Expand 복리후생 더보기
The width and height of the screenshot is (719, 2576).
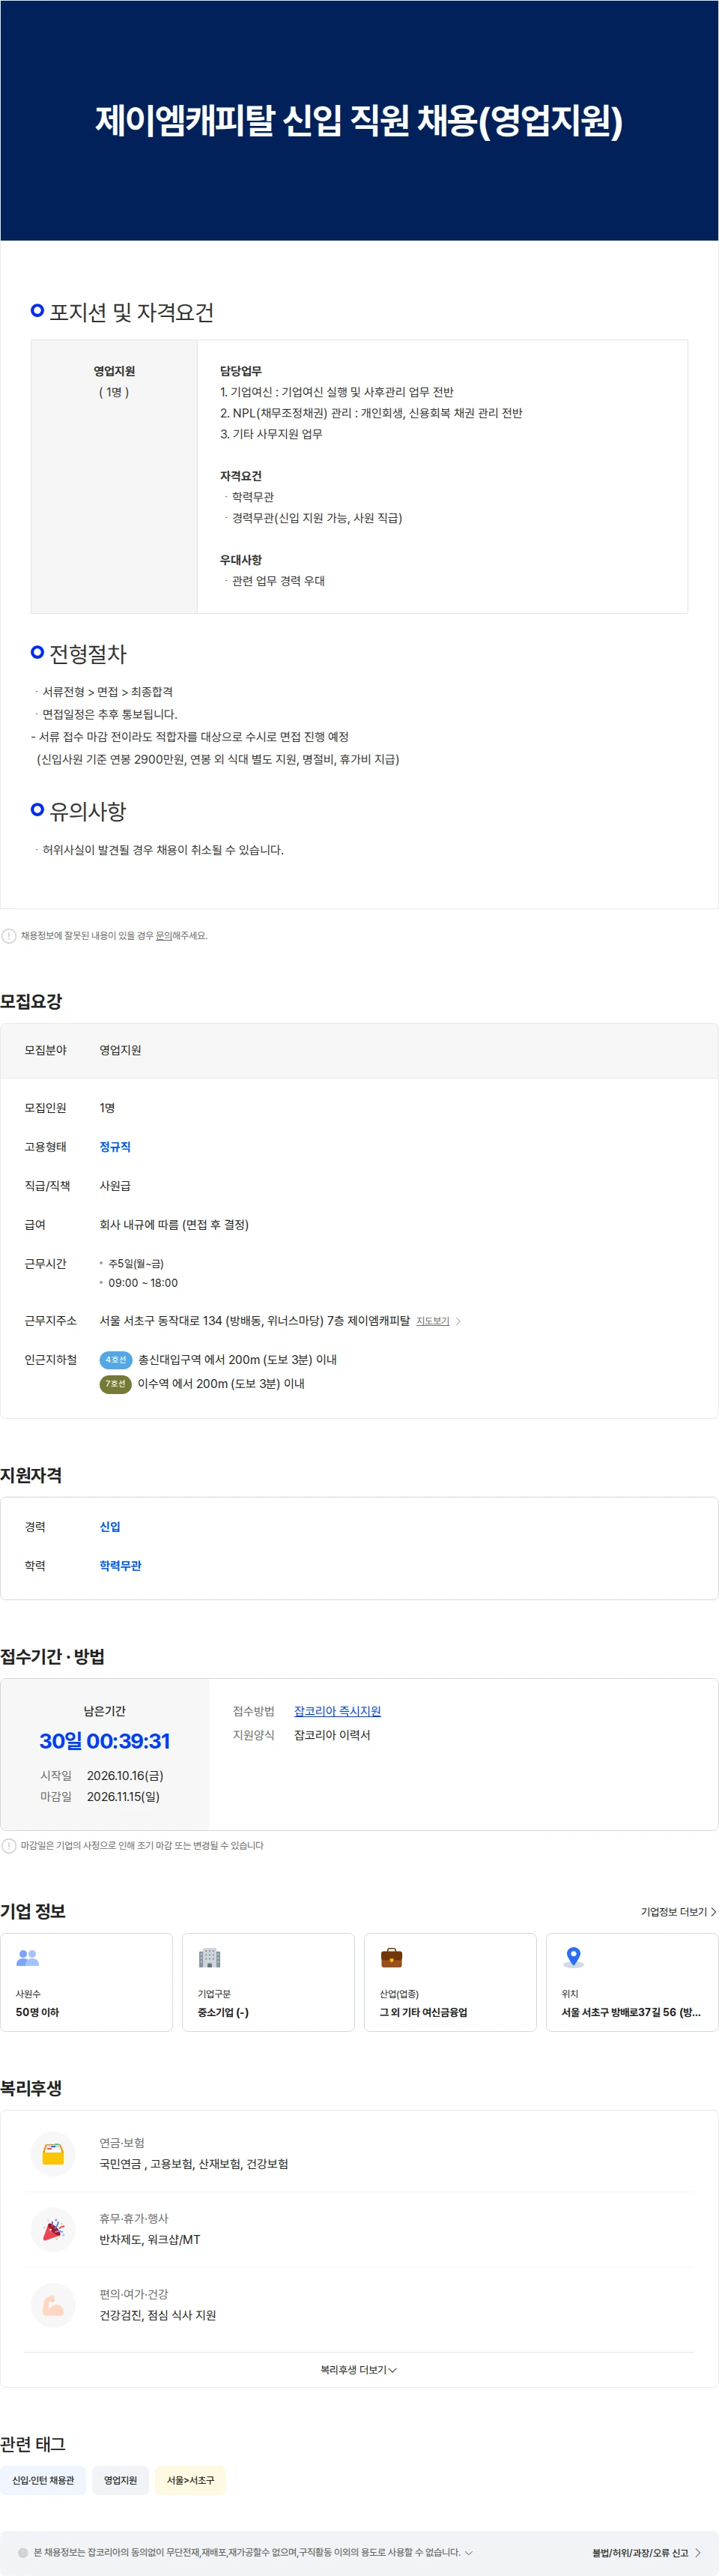(359, 2369)
